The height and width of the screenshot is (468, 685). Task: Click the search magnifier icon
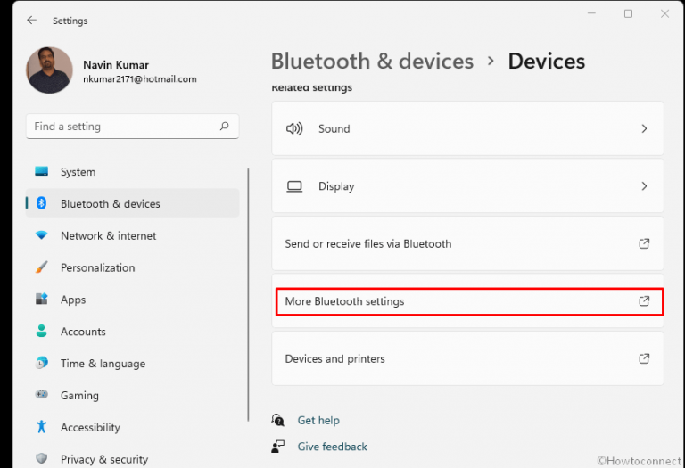point(224,127)
